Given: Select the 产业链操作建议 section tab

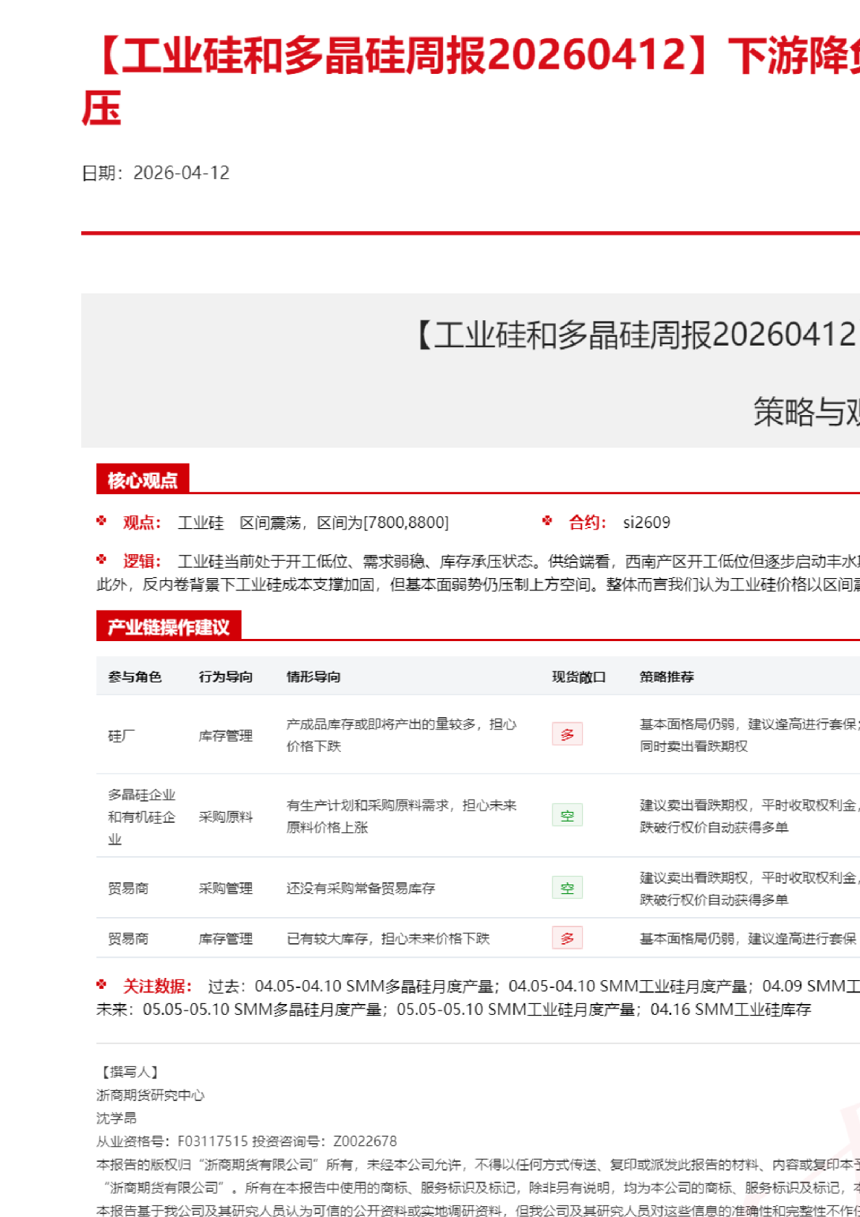Looking at the screenshot, I should (168, 627).
